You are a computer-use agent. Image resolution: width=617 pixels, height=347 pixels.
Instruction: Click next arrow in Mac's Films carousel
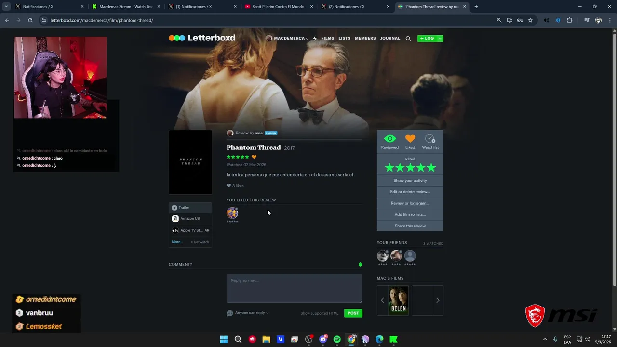click(x=438, y=300)
